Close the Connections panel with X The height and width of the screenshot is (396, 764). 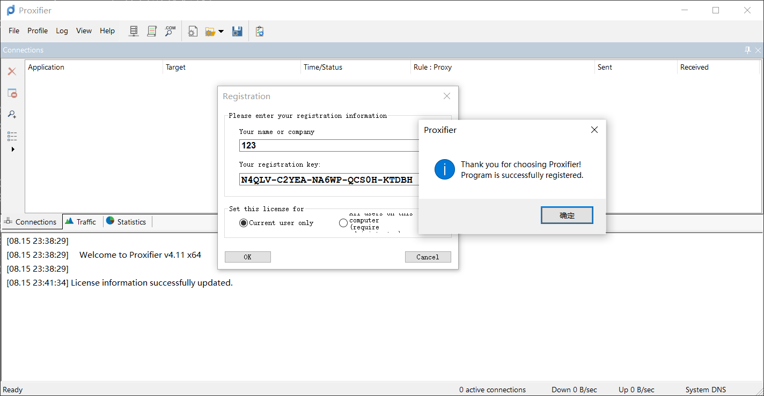point(758,50)
